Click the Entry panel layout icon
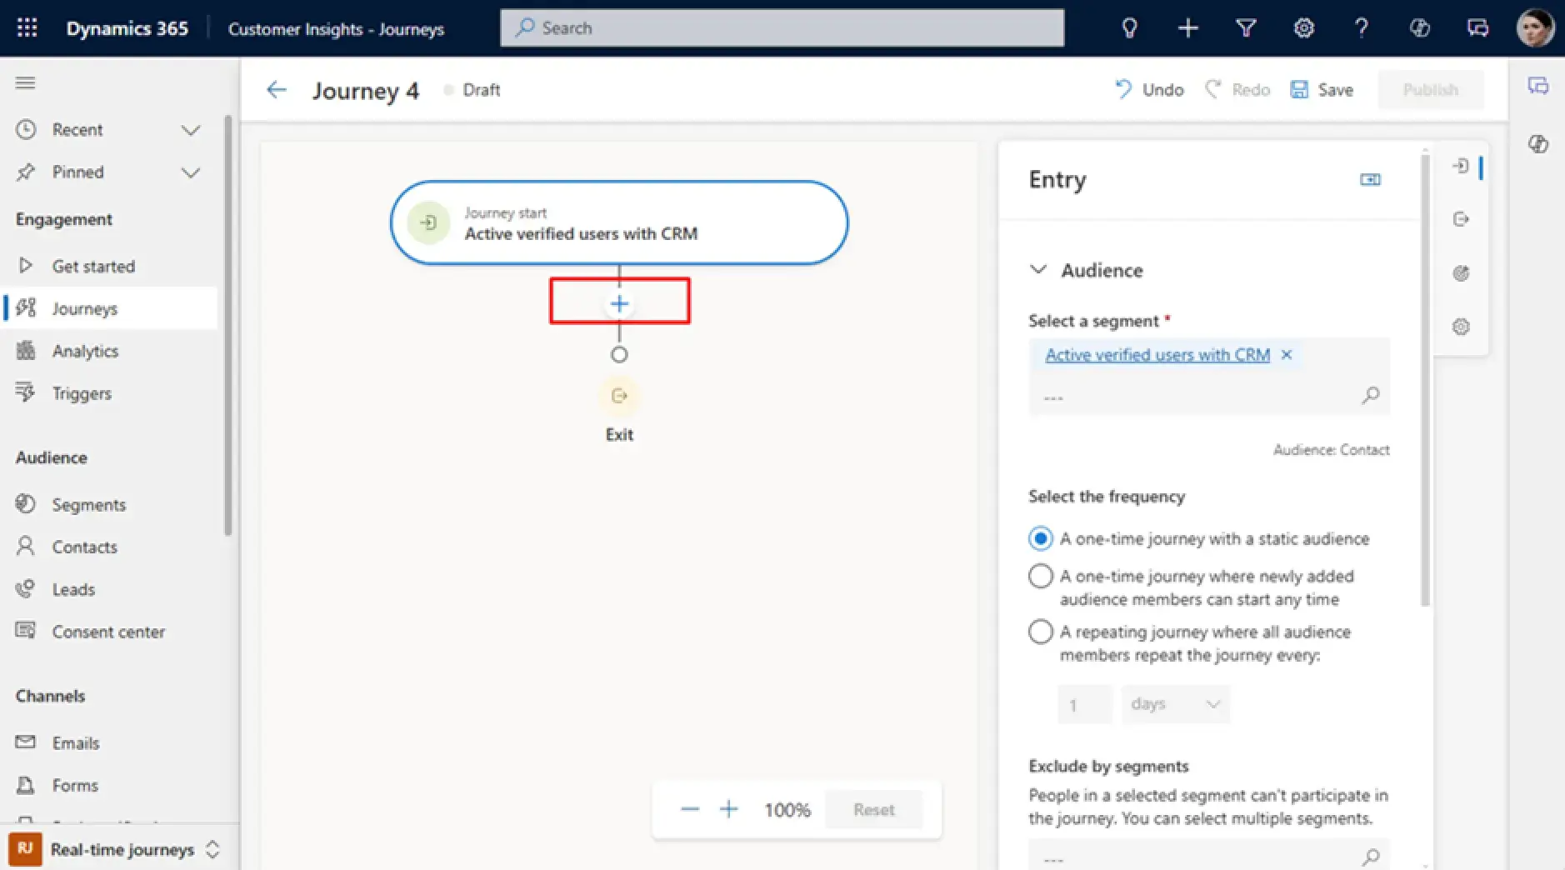The height and width of the screenshot is (870, 1565). point(1370,179)
